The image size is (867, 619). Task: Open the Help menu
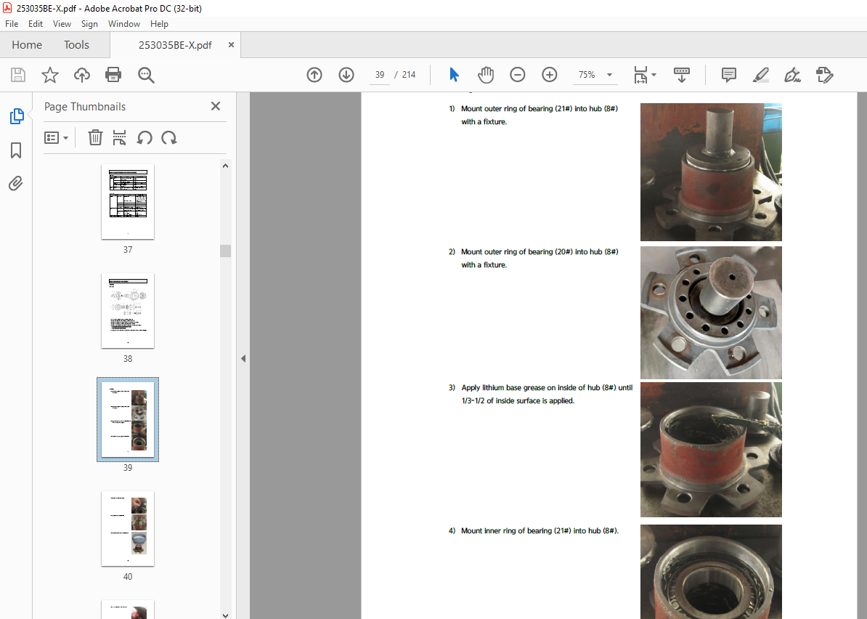click(x=159, y=24)
